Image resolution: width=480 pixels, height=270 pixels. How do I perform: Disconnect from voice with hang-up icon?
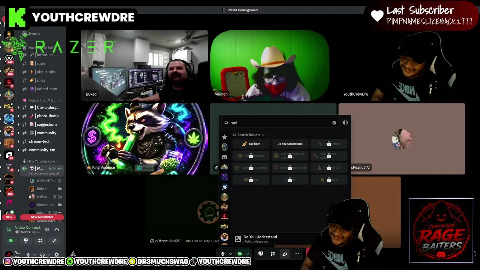click(57, 229)
